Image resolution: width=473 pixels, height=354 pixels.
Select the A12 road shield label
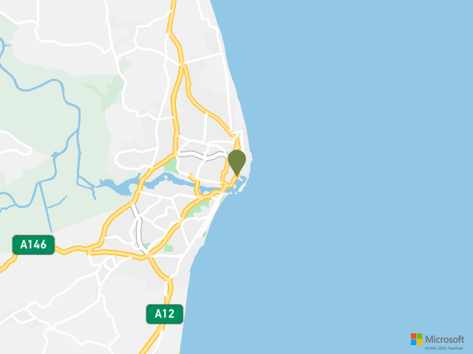[x=164, y=314]
